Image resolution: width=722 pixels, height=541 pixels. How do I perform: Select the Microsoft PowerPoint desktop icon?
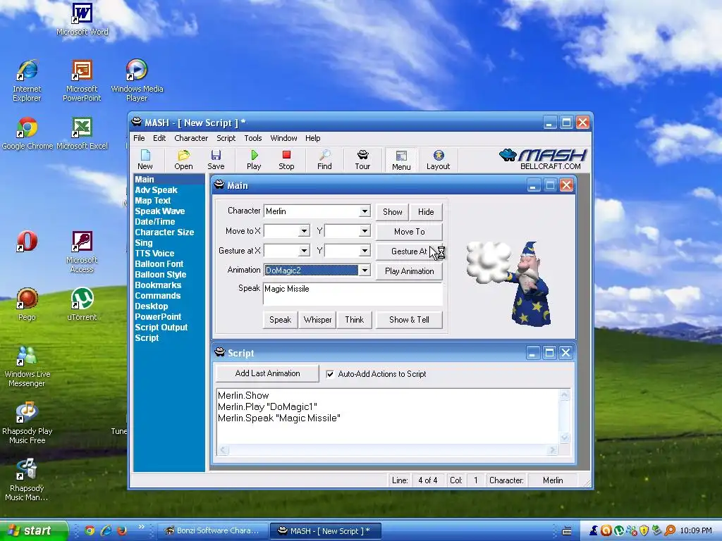pos(82,81)
